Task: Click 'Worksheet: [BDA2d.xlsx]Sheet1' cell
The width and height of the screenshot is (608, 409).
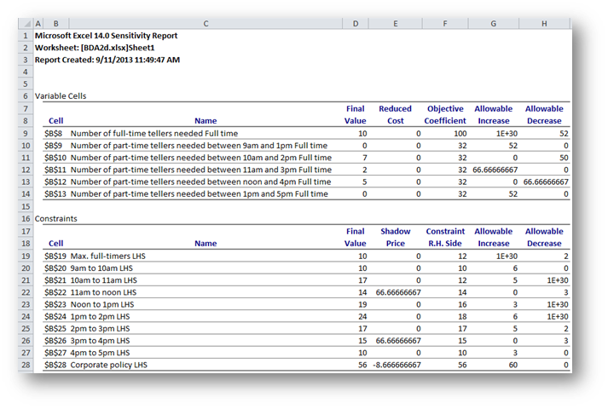Action: 95,48
